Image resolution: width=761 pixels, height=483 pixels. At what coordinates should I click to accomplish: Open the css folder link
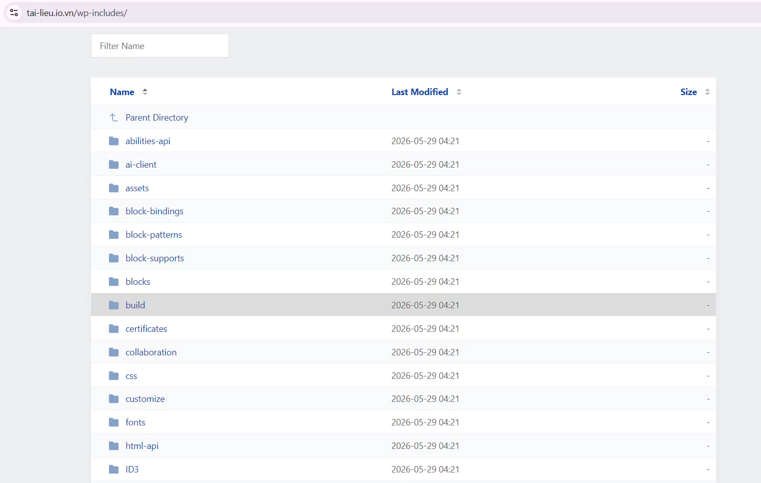pos(131,376)
